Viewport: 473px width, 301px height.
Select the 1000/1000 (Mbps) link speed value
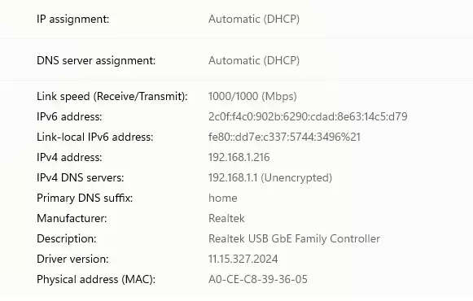point(252,97)
